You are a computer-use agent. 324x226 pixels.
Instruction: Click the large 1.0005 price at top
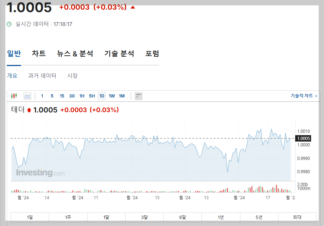29,7
